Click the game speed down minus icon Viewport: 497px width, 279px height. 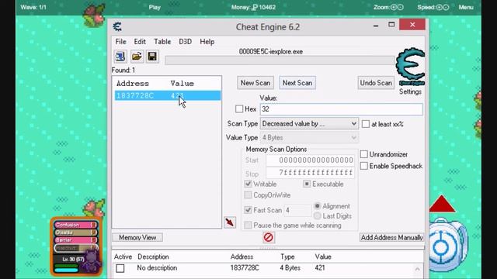tap(446, 7)
